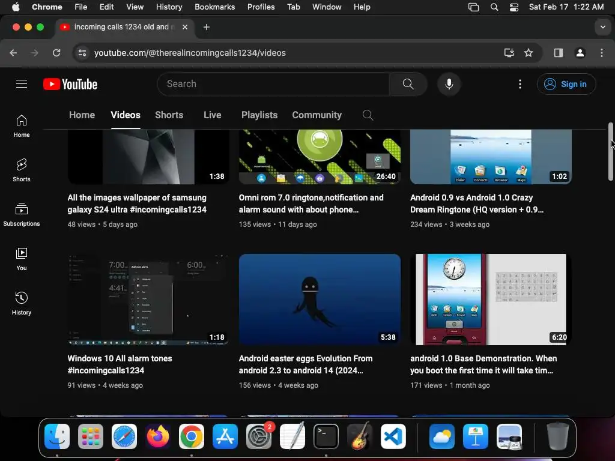The height and width of the screenshot is (461, 615).
Task: Expand the tab search dropdown arrow
Action: click(602, 27)
